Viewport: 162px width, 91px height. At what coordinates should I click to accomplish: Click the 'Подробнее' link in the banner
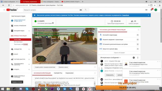[x=126, y=15]
